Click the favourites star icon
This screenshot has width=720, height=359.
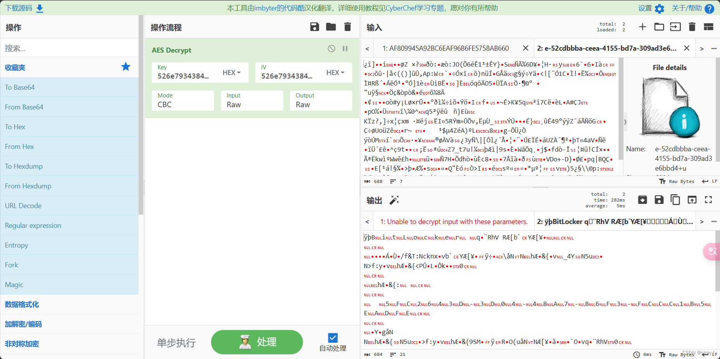tap(126, 67)
